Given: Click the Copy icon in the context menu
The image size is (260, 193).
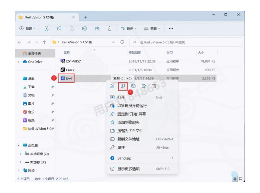Looking at the screenshot, I should (x=123, y=86).
